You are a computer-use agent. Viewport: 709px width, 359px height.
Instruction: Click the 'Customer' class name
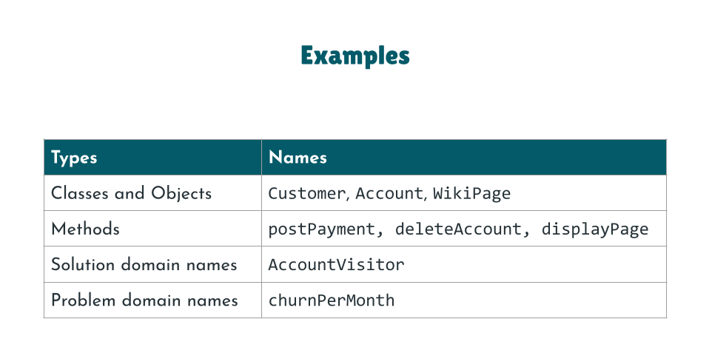pyautogui.click(x=306, y=194)
